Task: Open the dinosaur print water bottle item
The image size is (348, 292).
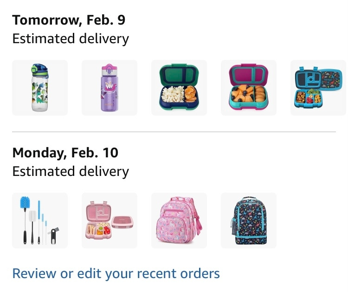Action: click(x=40, y=88)
